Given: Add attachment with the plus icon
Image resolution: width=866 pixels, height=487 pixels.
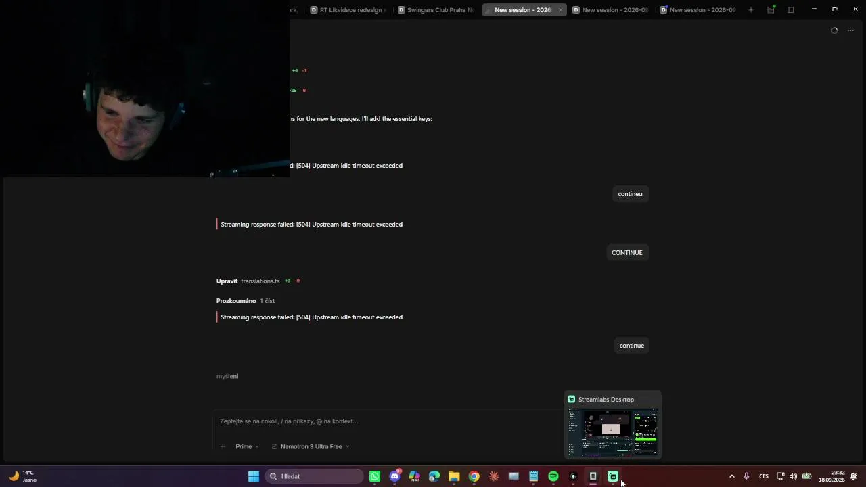Looking at the screenshot, I should [223, 446].
